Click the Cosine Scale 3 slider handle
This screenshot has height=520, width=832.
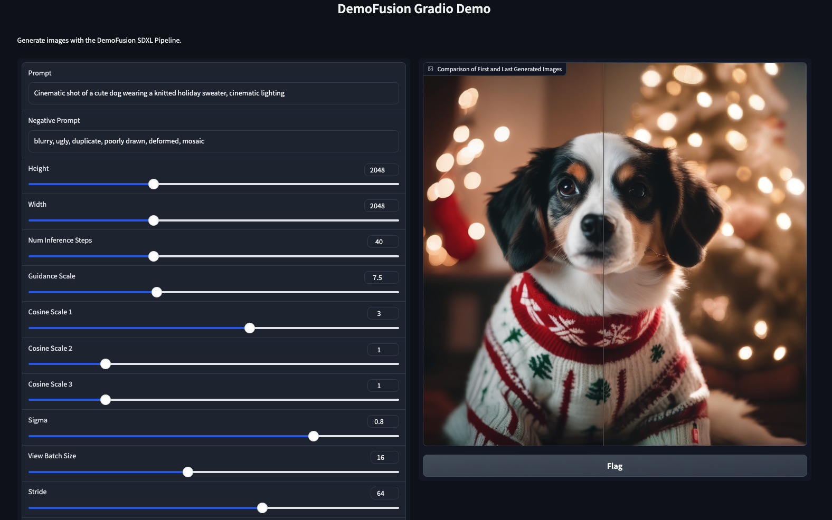[x=106, y=400]
